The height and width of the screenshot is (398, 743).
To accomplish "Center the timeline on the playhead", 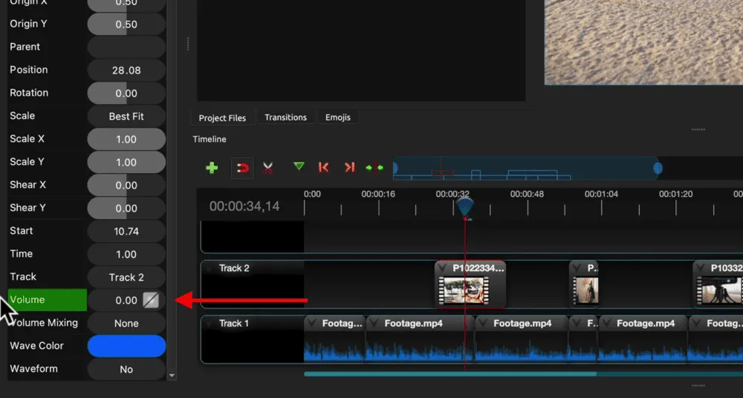I will [x=374, y=168].
